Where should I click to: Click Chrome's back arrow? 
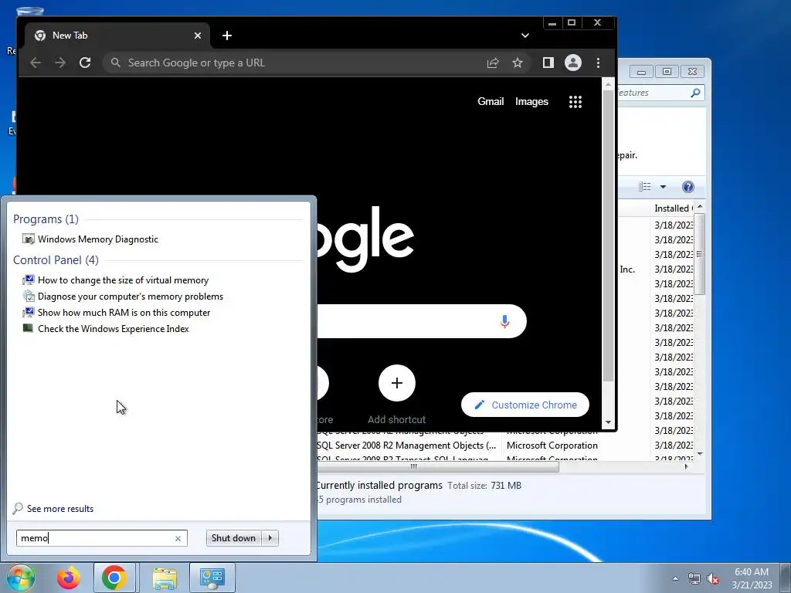(x=36, y=63)
